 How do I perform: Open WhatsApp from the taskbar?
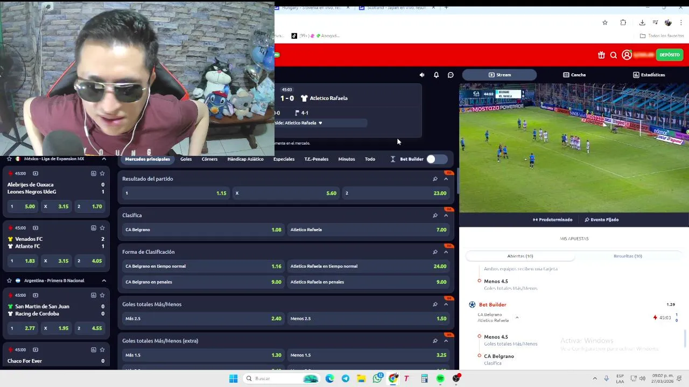377,378
